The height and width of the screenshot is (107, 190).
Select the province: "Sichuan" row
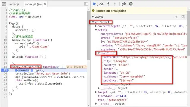(x=118, y=80)
